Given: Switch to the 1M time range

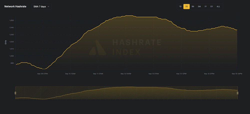Looking at the screenshot, I should click(x=193, y=7).
